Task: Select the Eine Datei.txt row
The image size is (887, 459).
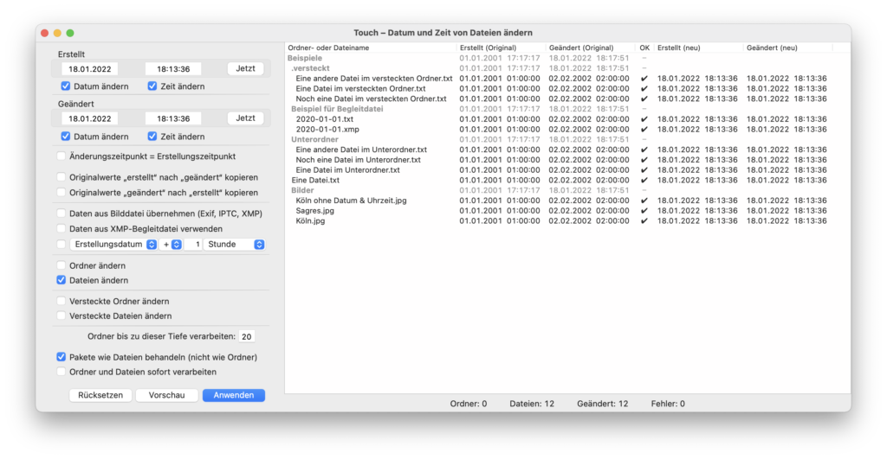Action: 568,180
